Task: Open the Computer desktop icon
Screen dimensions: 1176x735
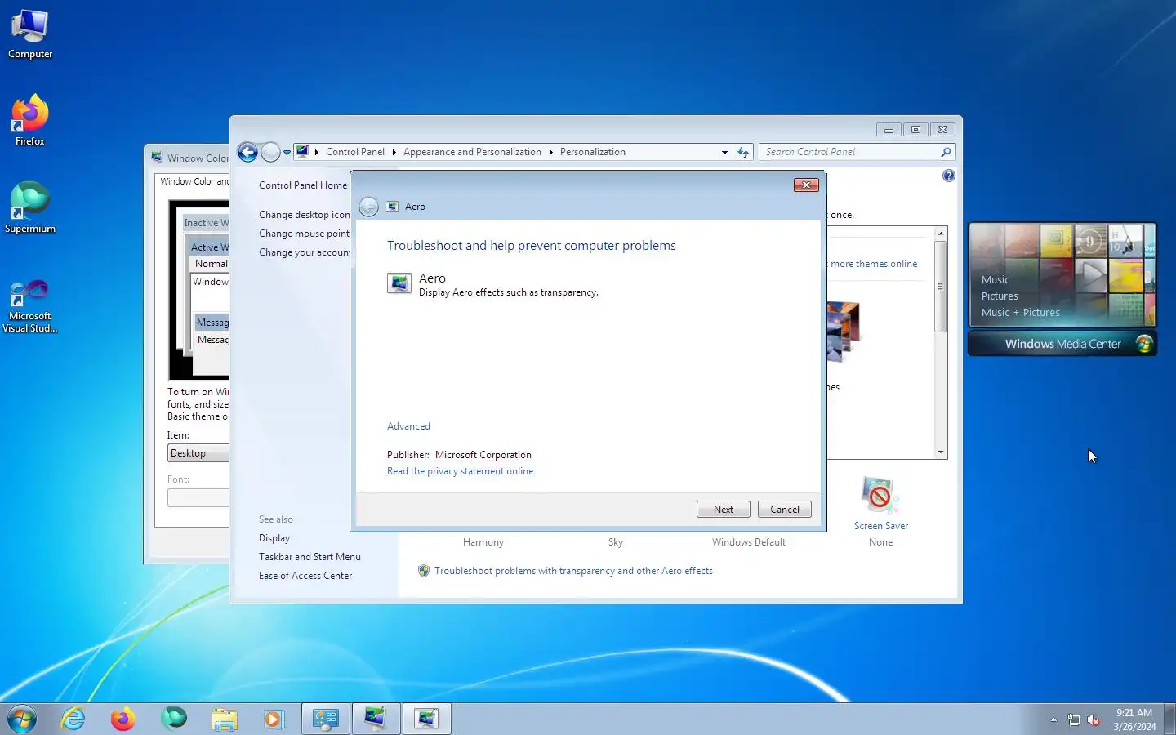Action: click(x=30, y=34)
